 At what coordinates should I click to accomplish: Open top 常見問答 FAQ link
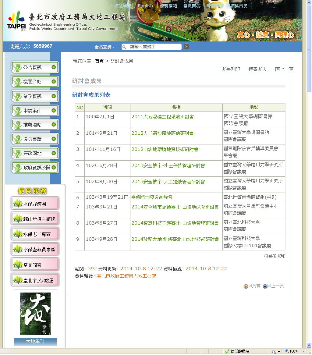(192, 6)
